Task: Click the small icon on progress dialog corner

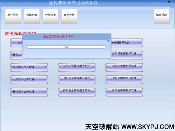Action: click(109, 40)
